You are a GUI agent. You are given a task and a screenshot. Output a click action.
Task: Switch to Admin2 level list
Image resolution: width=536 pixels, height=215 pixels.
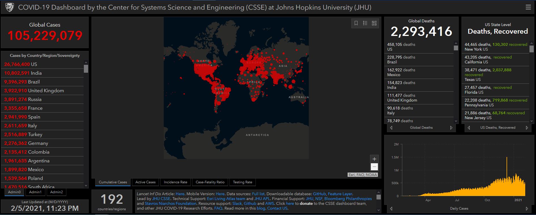pos(56,192)
